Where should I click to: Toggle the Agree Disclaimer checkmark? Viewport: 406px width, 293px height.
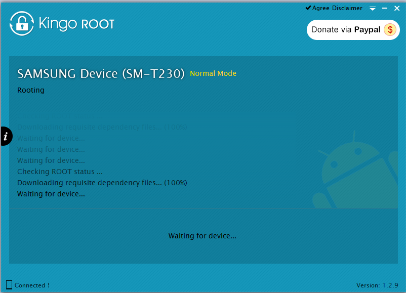(308, 8)
